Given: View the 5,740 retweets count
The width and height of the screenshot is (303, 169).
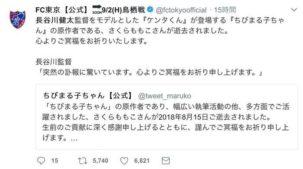Looking at the screenshot, I should [x=100, y=161].
